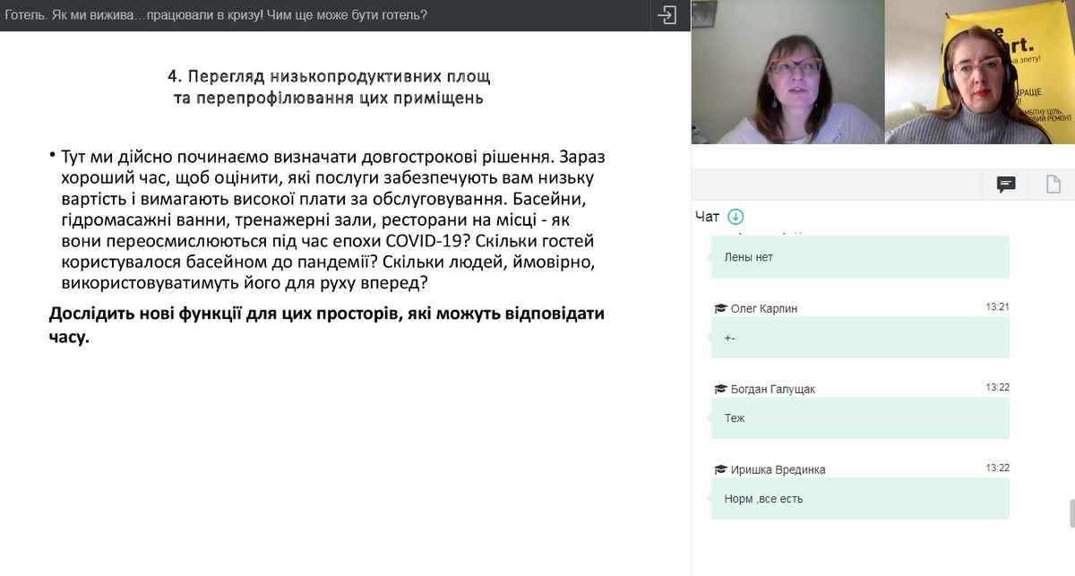The width and height of the screenshot is (1075, 576).
Task: Click the 'Теж' chat message bubble
Action: tap(860, 418)
